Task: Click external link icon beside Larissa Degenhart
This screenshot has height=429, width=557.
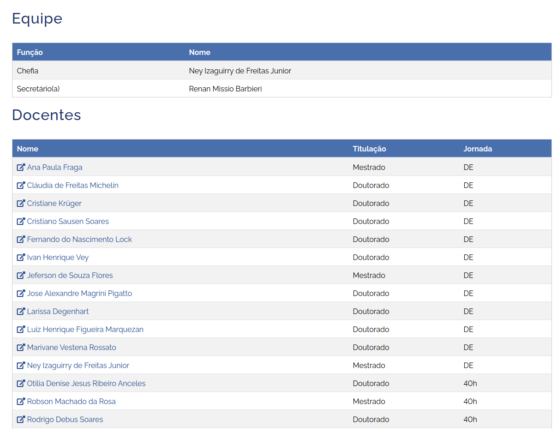Action: tap(21, 311)
